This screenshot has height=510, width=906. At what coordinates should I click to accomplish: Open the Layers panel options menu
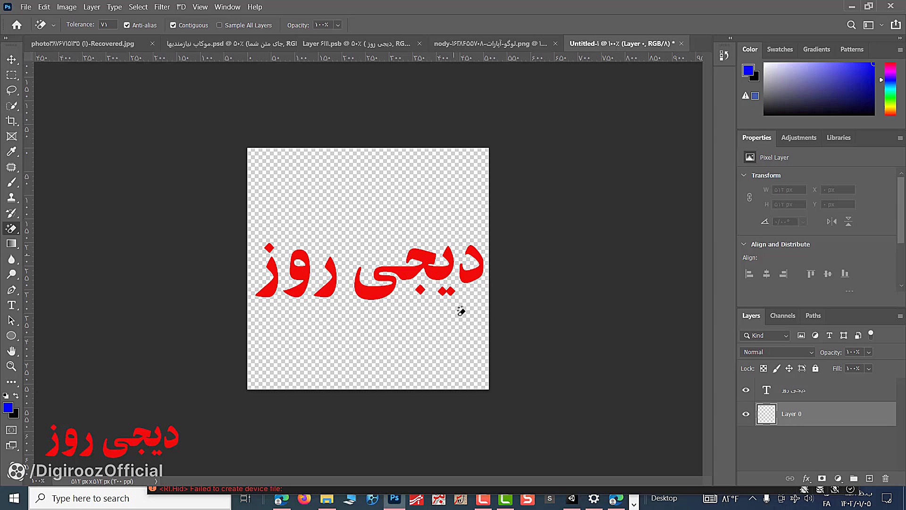900,316
